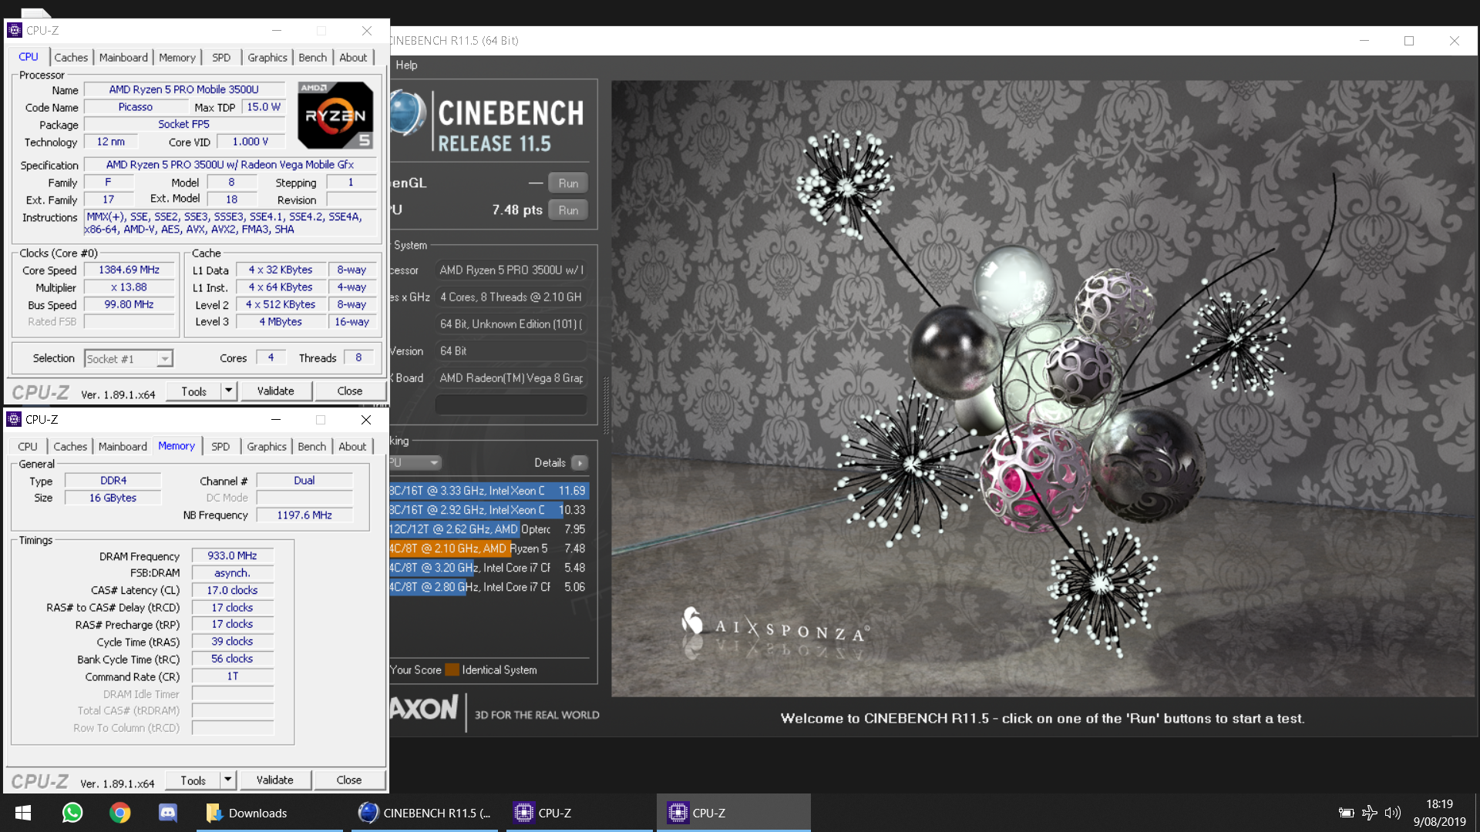Open Memory tab in top CPU-Z window
The width and height of the screenshot is (1480, 832).
point(177,58)
